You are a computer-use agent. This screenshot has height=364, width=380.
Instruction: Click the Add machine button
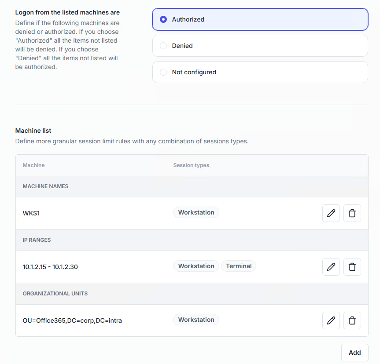tap(354, 353)
